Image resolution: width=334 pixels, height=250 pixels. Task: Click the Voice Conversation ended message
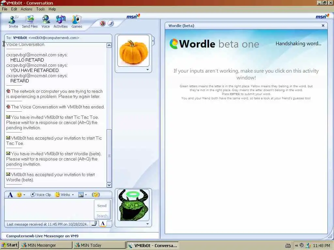coord(55,107)
